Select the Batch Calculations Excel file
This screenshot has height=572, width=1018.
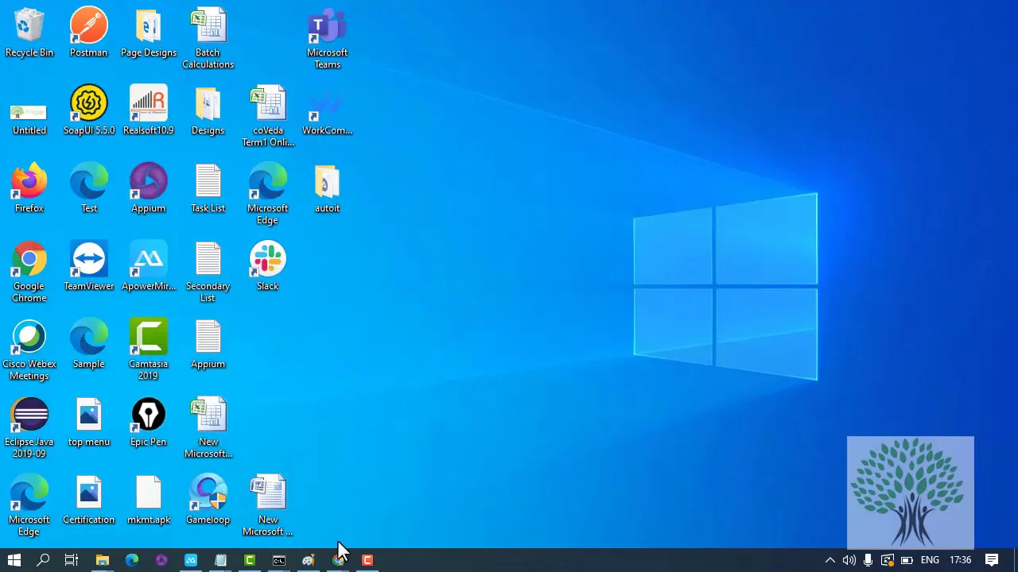tap(208, 39)
